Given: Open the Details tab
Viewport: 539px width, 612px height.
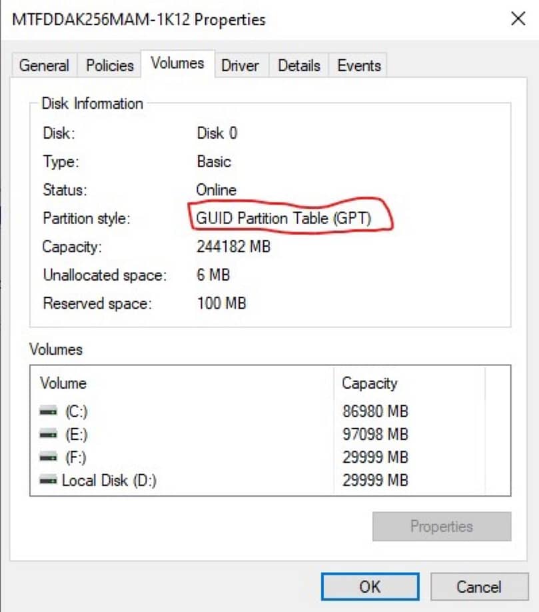Looking at the screenshot, I should pos(298,65).
